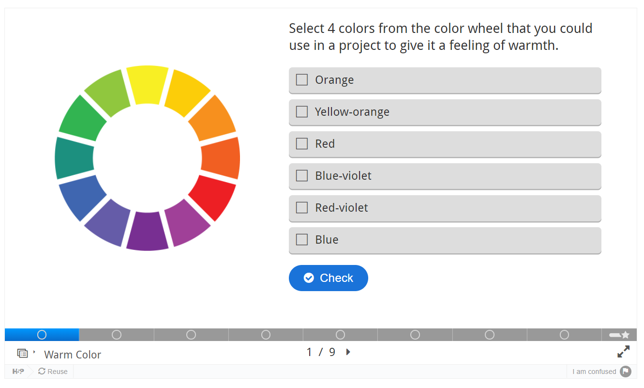Toggle the Blue-violet checkbox
The image size is (644, 388).
pyautogui.click(x=302, y=175)
